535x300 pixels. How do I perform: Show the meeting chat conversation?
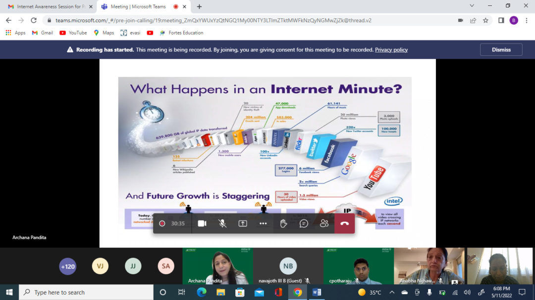304,223
